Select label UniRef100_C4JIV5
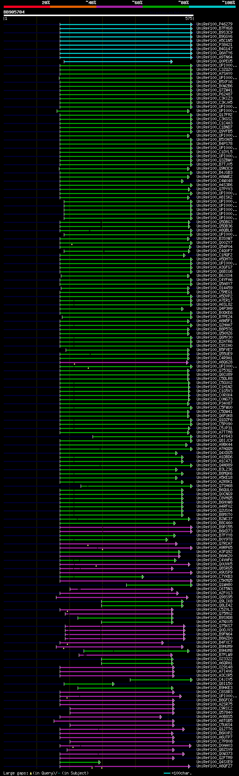 tap(214, 680)
